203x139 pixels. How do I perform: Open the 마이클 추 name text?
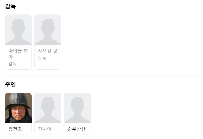pyautogui.click(x=18, y=51)
